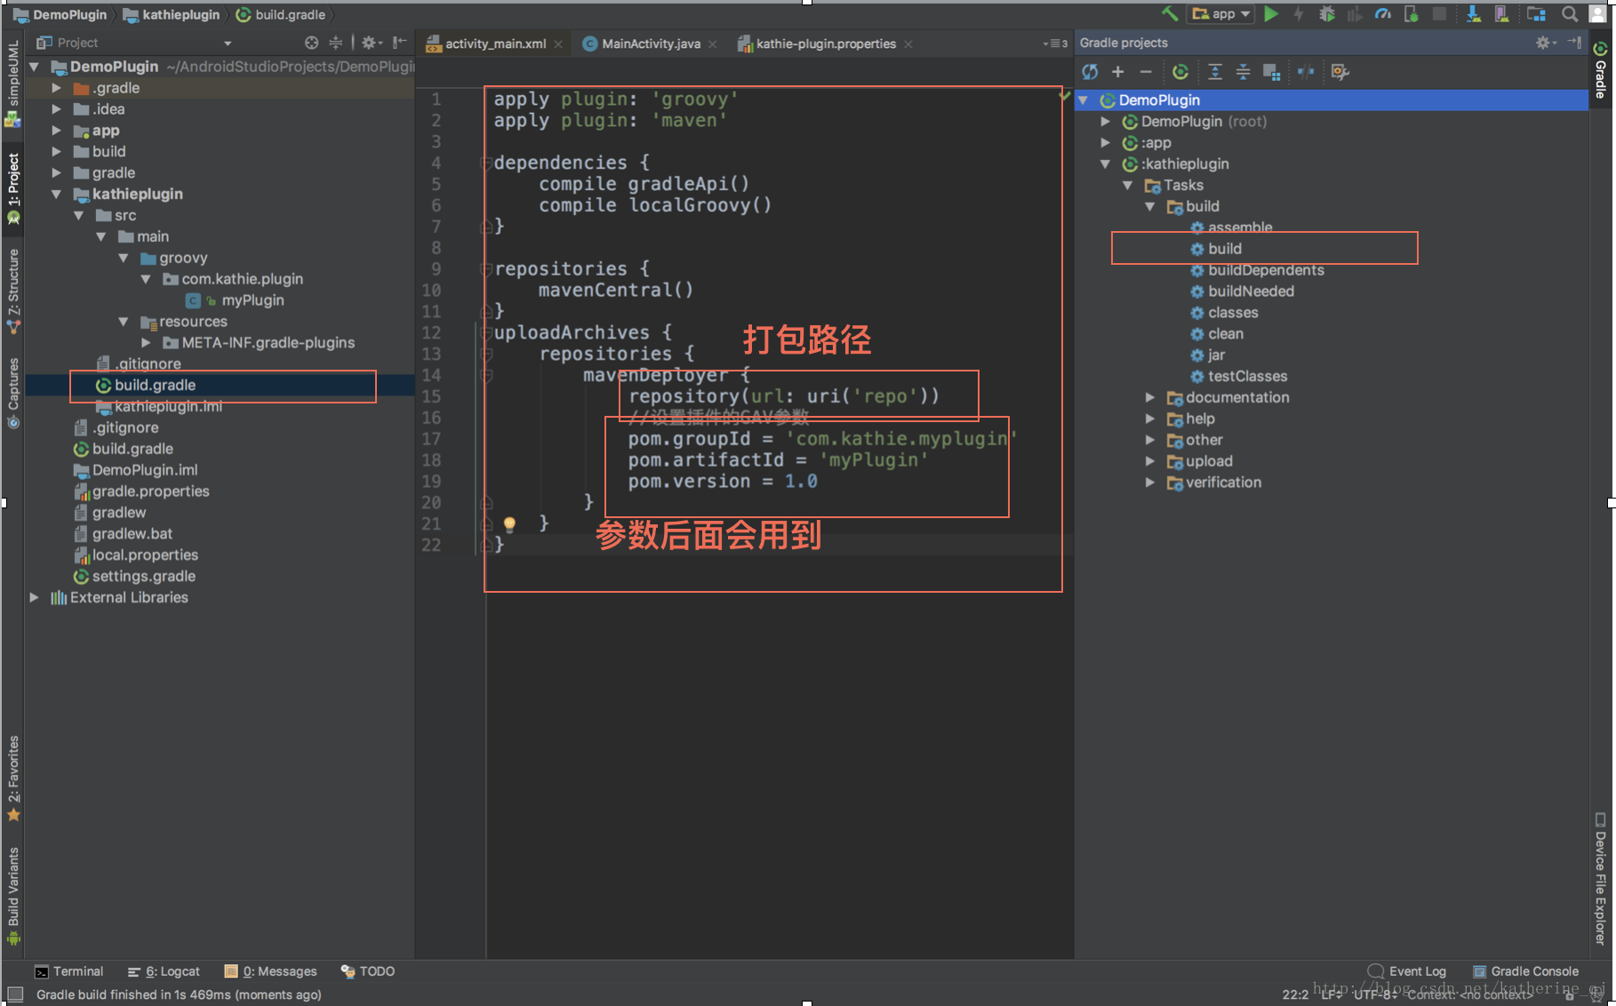Open Gradle settings wrench icon
The width and height of the screenshot is (1616, 1006).
click(1340, 72)
